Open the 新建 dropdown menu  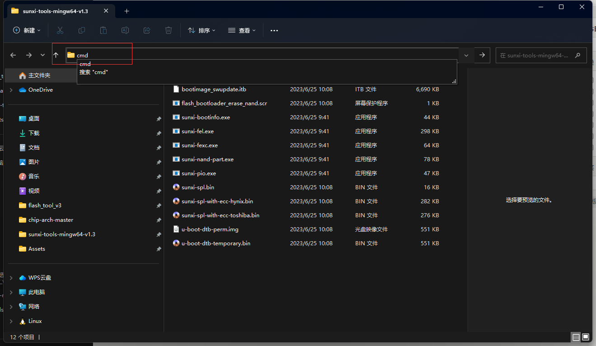pyautogui.click(x=27, y=30)
